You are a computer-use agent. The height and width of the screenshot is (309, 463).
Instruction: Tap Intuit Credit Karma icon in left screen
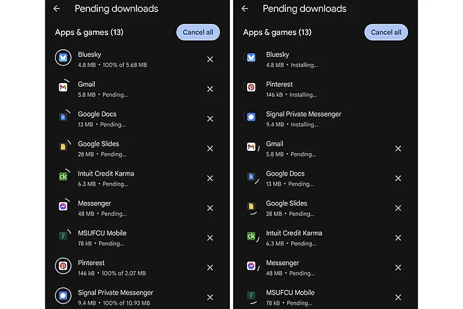click(x=63, y=176)
